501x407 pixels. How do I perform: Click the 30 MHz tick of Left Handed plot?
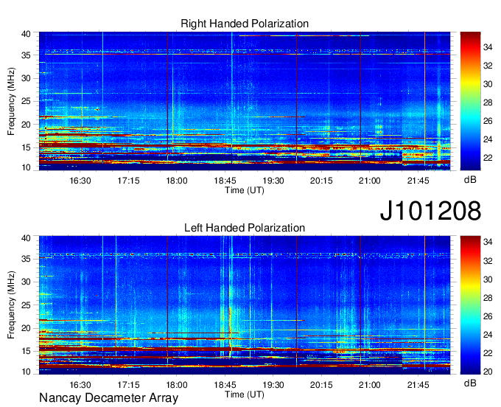point(27,282)
